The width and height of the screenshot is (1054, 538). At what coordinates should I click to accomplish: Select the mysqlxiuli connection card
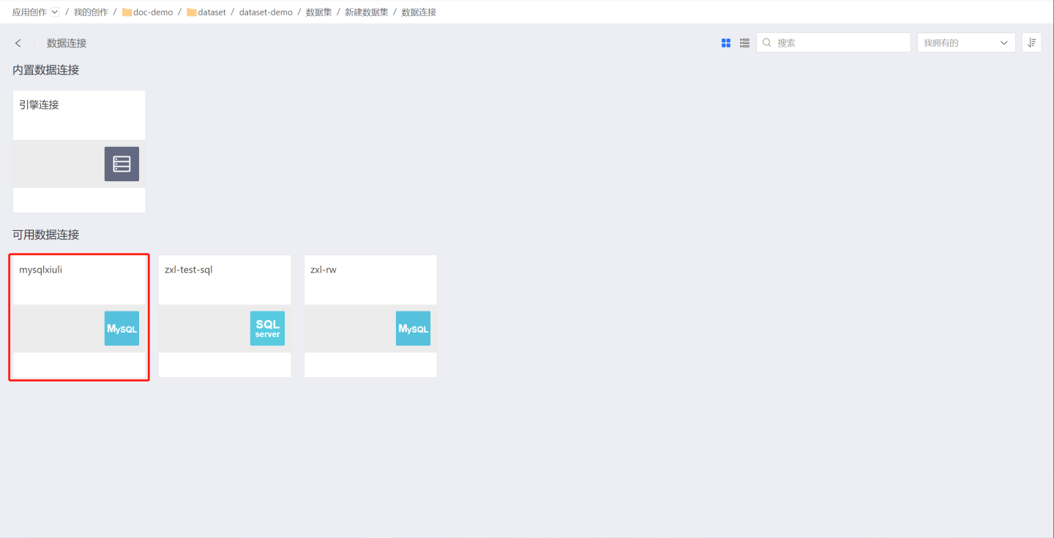click(x=79, y=317)
